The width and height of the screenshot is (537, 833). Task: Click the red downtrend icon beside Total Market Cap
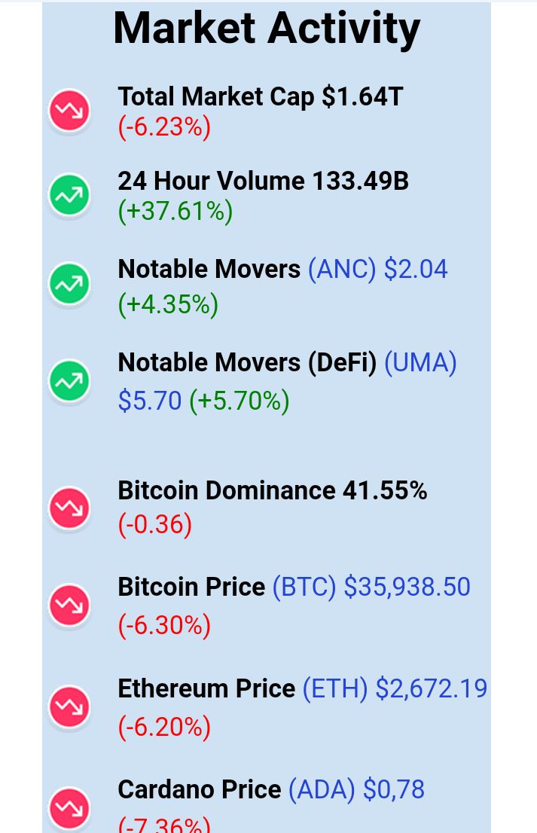[x=69, y=111]
